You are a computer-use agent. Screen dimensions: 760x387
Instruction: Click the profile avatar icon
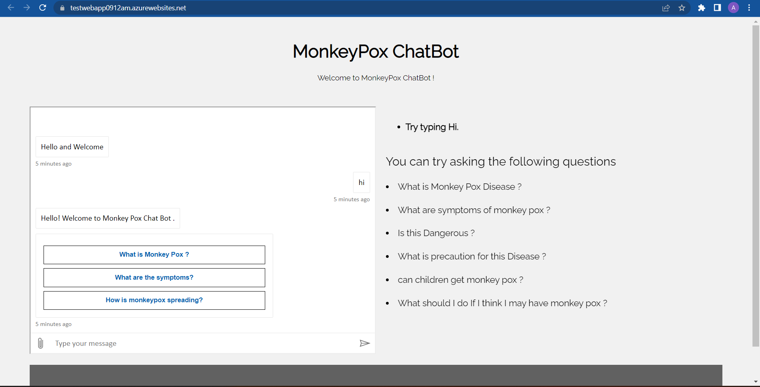[x=733, y=8]
